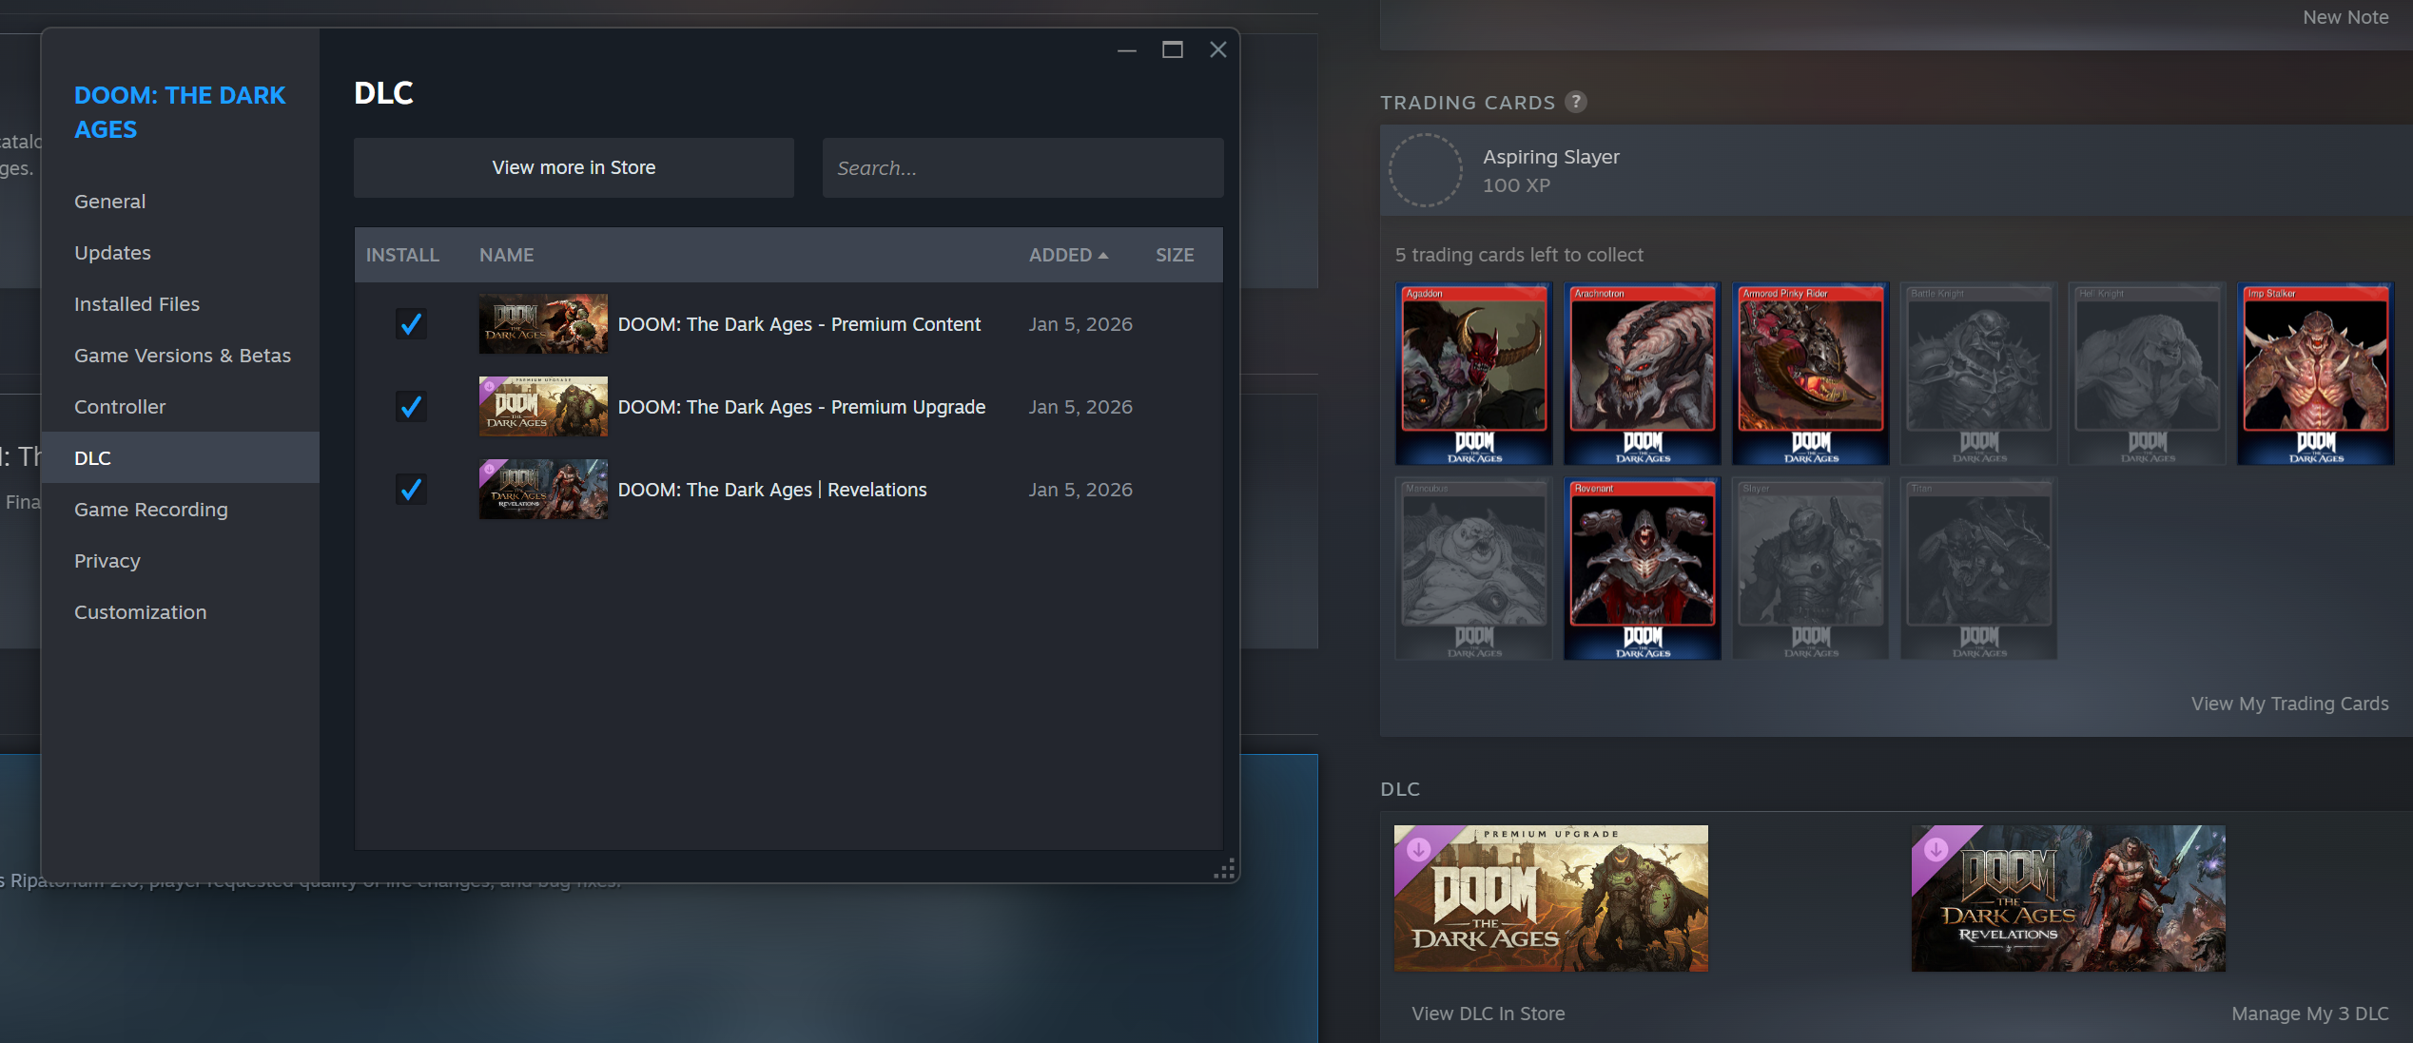Open the Revenant trading card

pos(1643,569)
